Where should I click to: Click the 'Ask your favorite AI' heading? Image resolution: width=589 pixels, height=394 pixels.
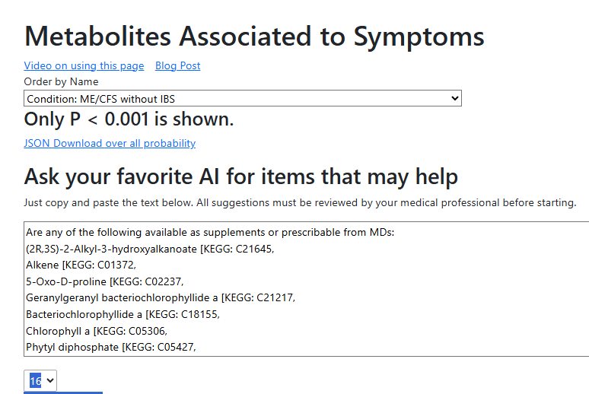coord(240,176)
